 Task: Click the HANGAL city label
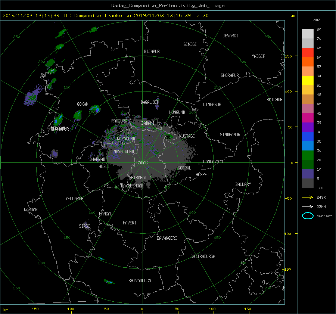106,214
